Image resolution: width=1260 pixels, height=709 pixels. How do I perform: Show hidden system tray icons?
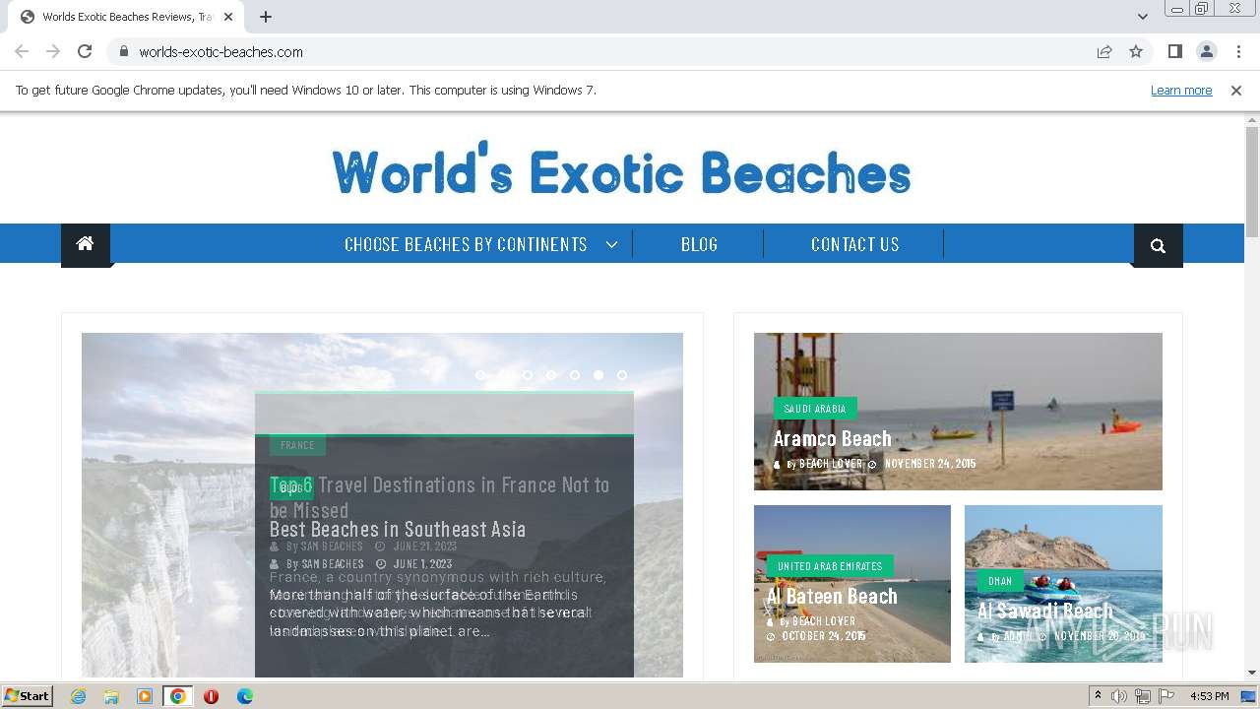1098,696
